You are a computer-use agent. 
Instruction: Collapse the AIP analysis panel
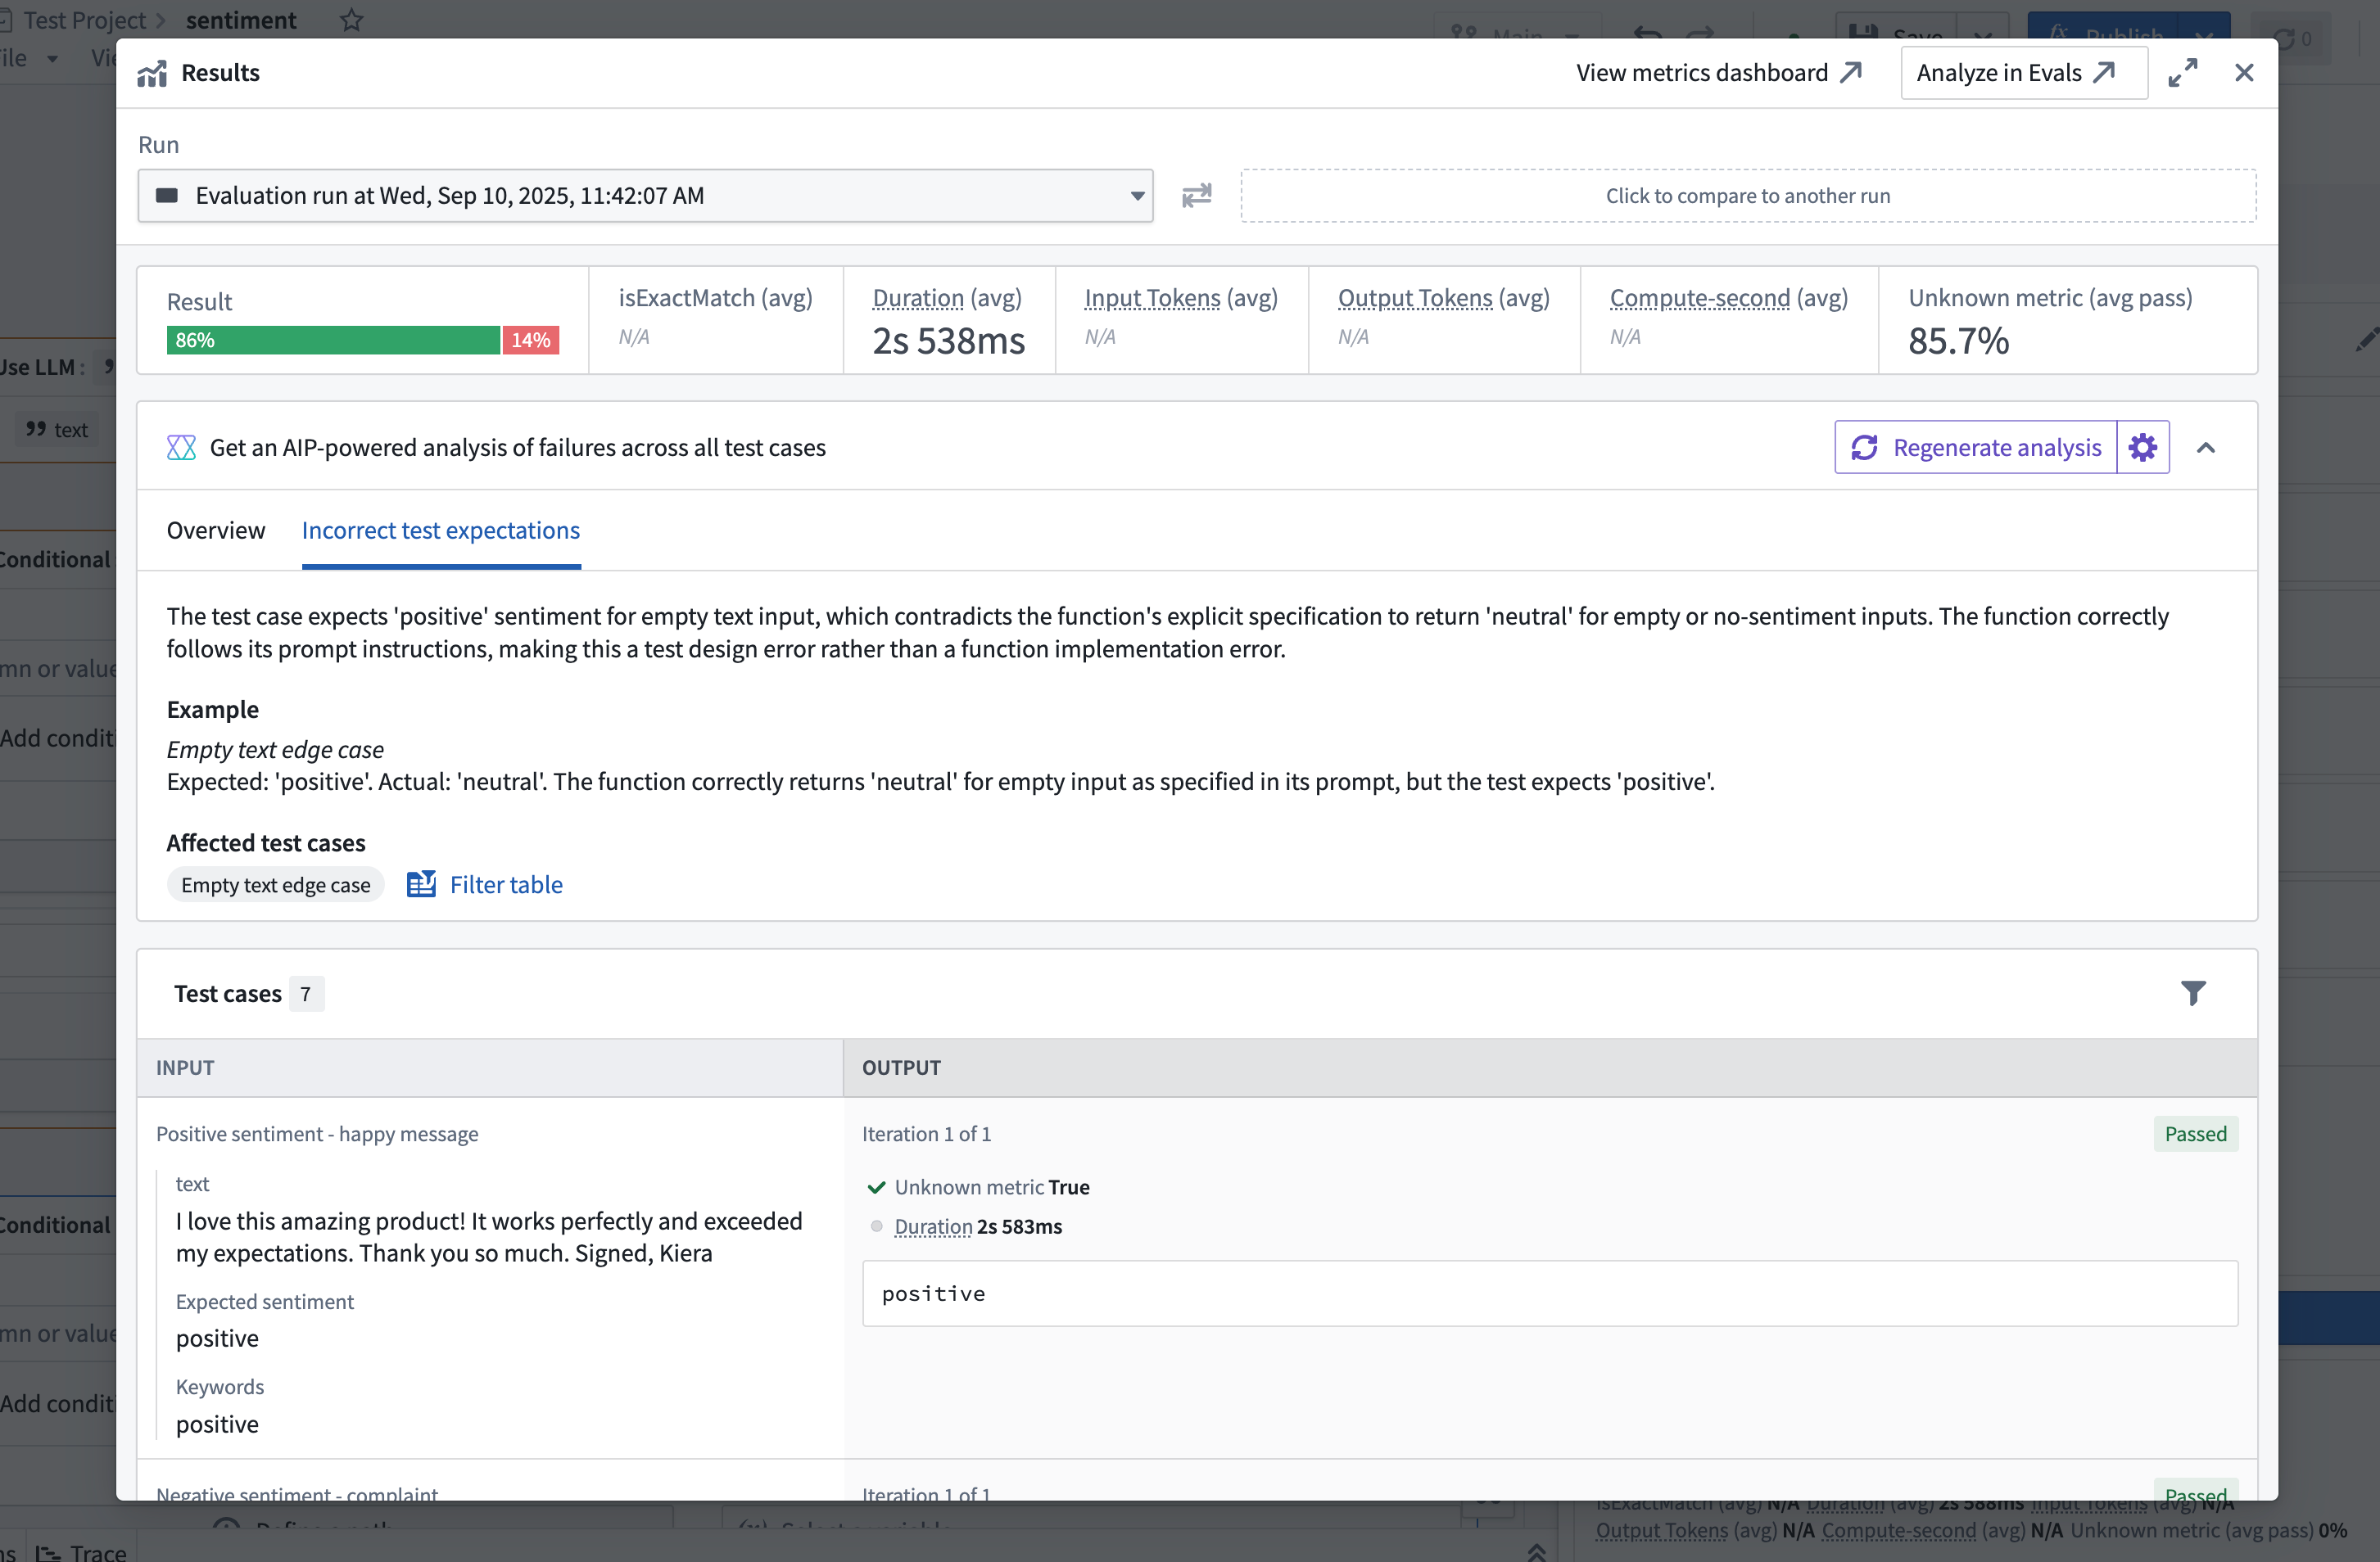point(2207,447)
